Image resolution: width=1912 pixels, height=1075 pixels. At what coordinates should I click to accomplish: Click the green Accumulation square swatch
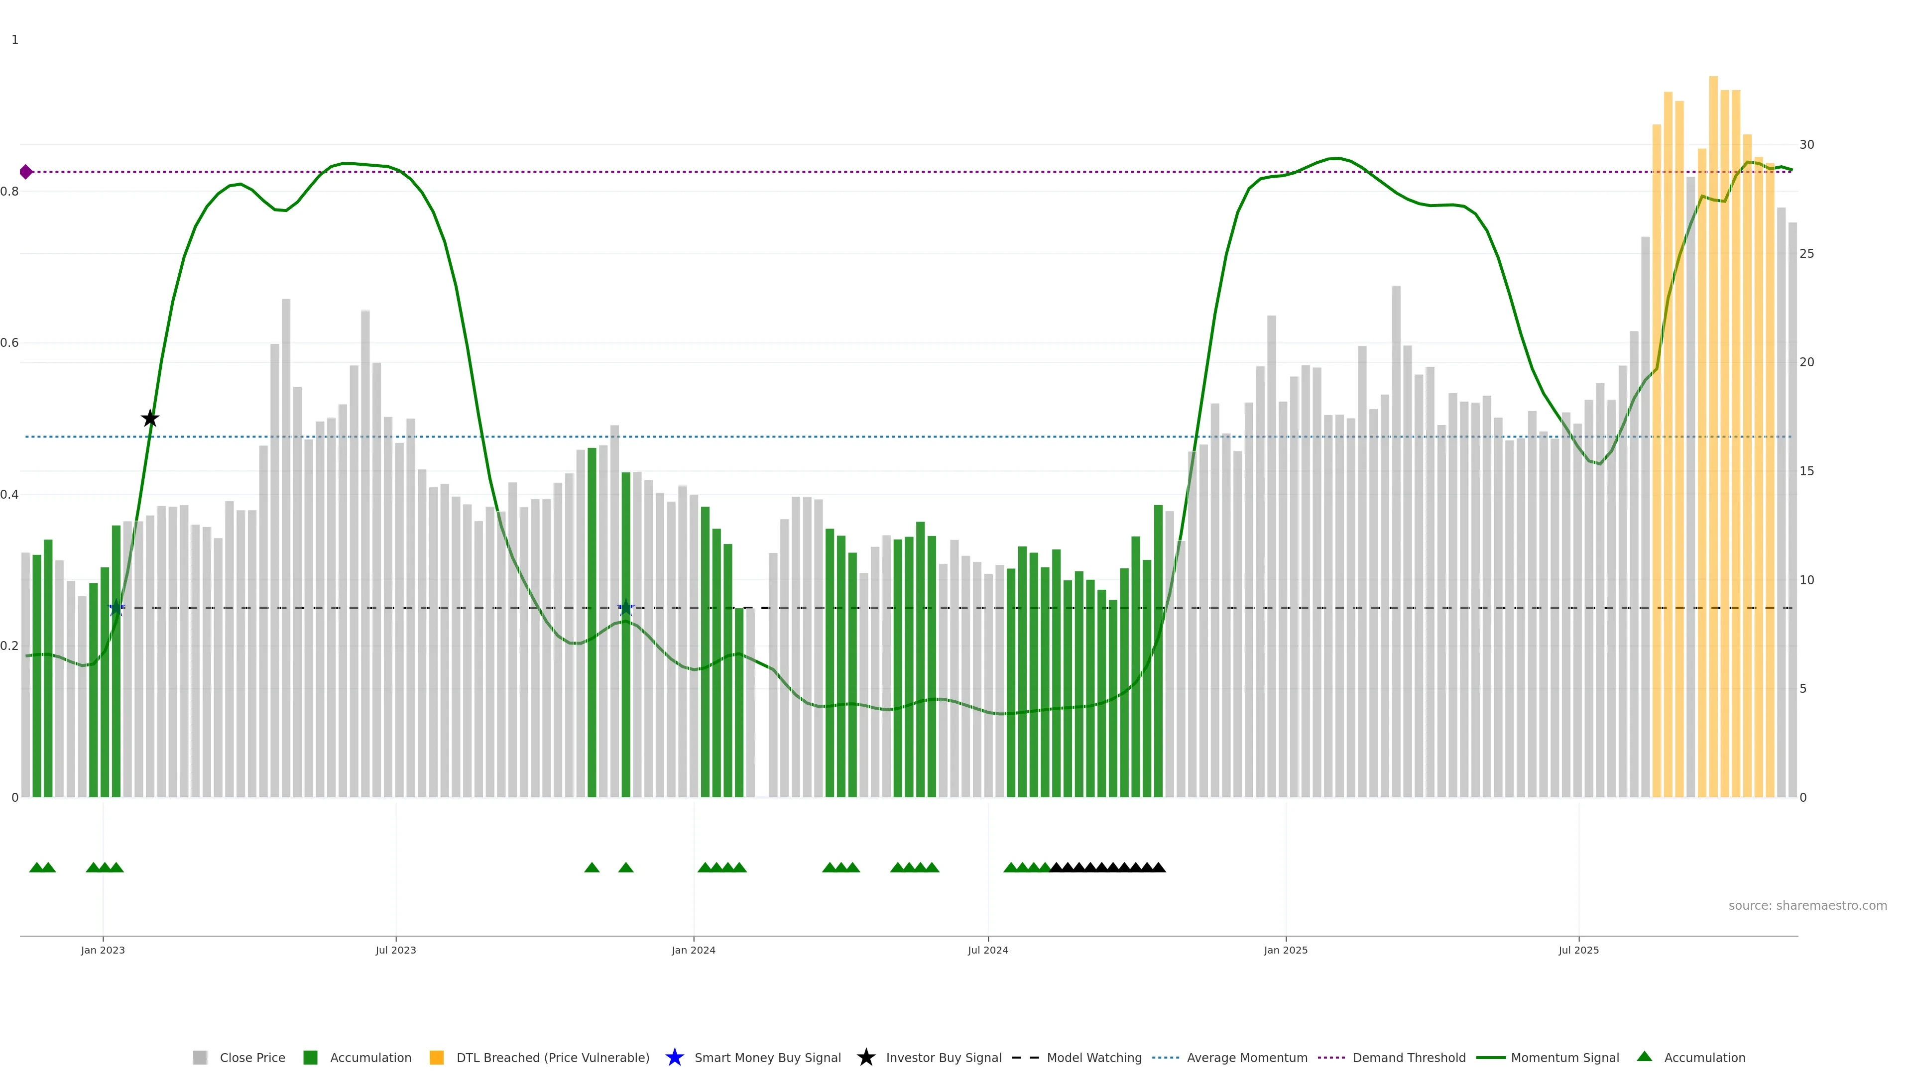click(310, 1057)
